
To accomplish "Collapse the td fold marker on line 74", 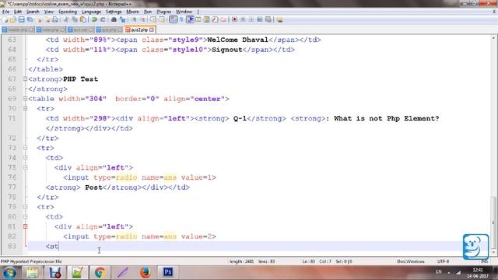I will point(25,158).
